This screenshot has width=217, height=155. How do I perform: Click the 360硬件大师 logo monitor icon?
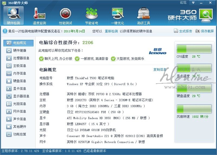point(206,15)
